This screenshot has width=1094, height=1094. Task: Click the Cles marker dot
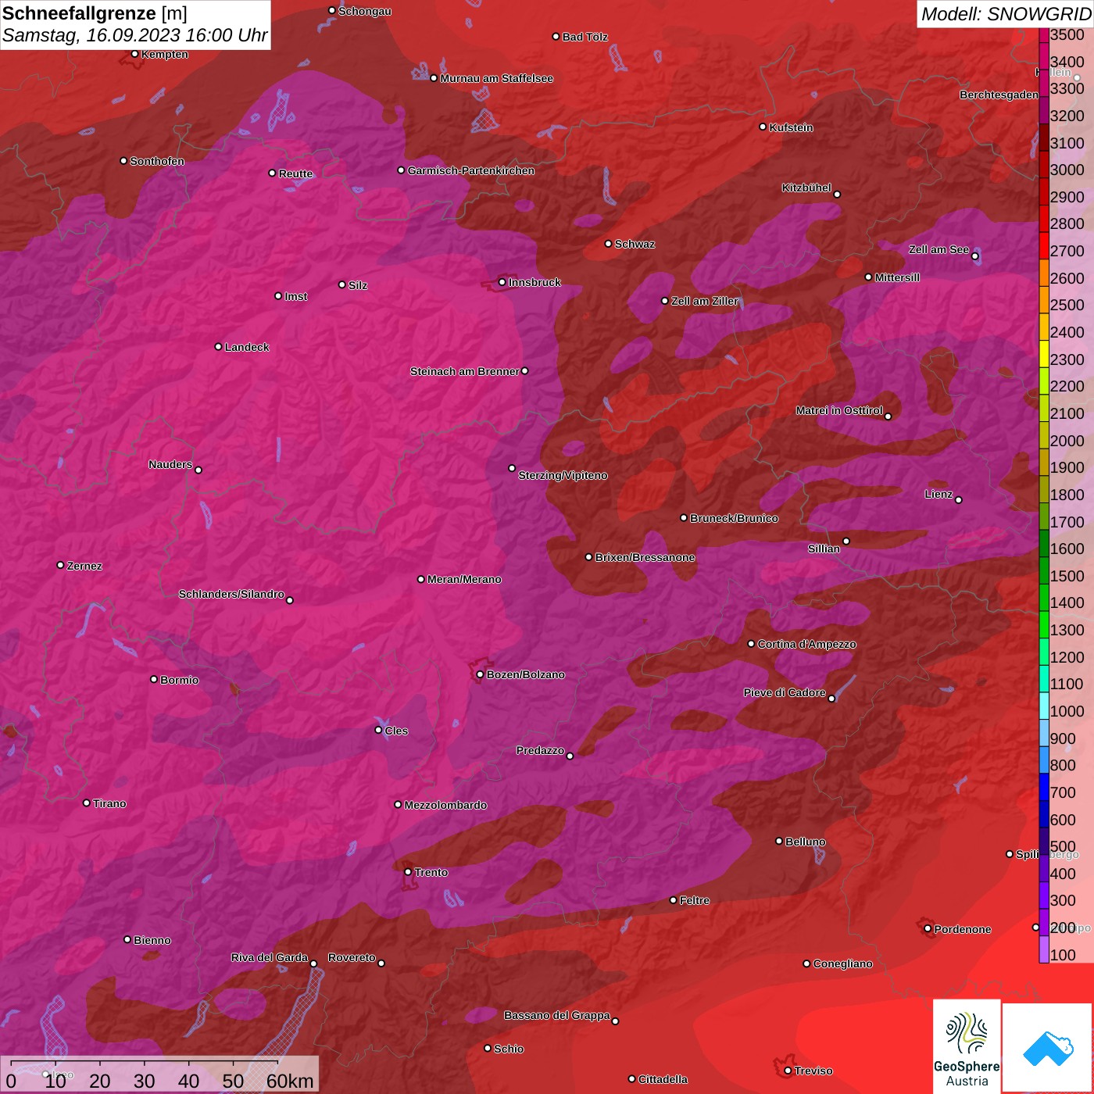pyautogui.click(x=378, y=730)
